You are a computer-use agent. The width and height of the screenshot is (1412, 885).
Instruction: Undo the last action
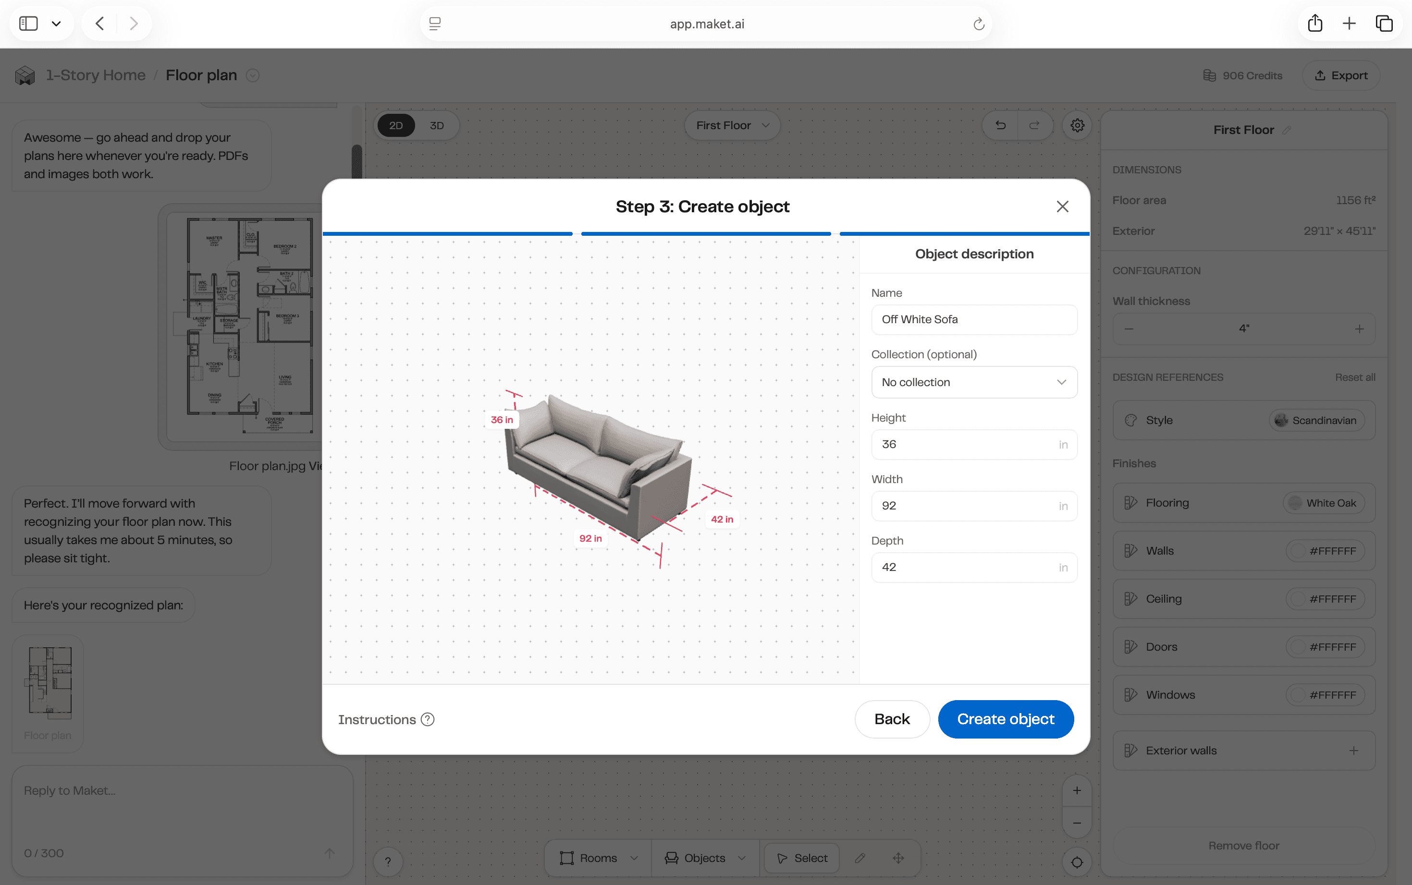[1000, 125]
